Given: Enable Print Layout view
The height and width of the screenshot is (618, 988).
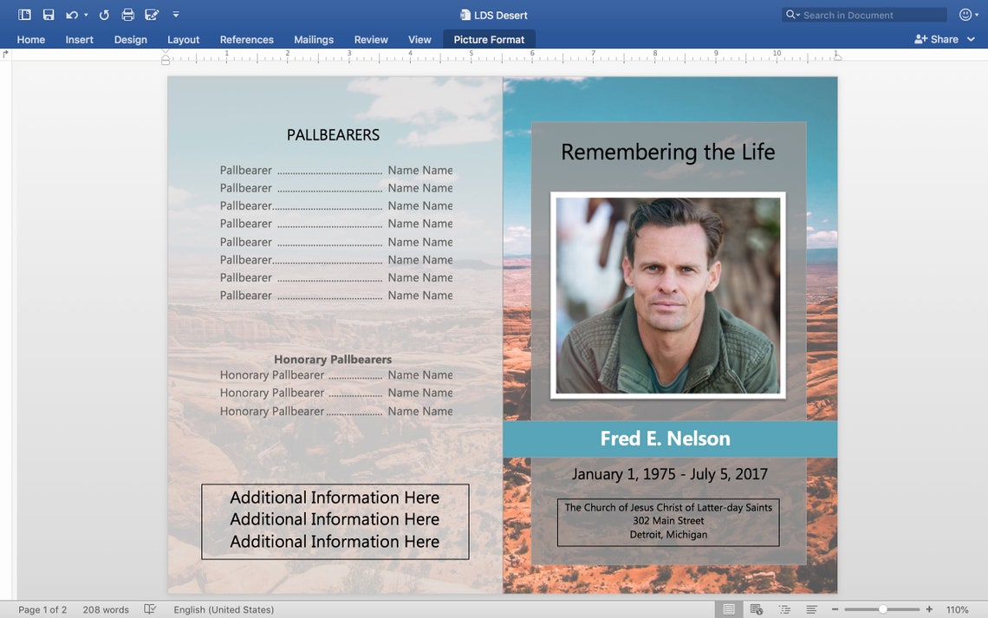Looking at the screenshot, I should [729, 608].
